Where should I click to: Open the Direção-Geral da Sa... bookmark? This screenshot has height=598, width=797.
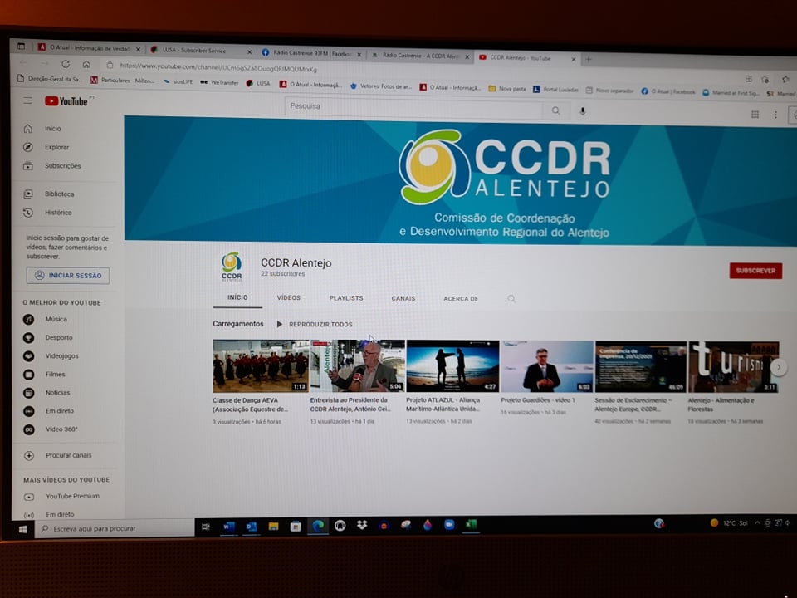click(x=50, y=79)
